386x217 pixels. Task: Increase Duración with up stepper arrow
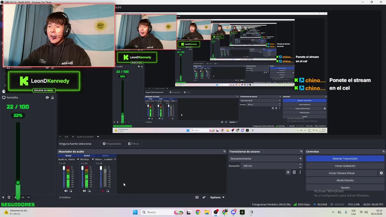(x=300, y=164)
